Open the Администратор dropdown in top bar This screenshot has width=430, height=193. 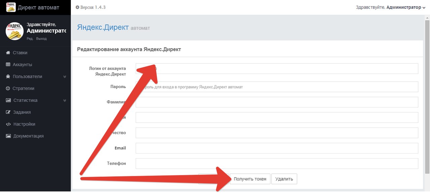pyautogui.click(x=405, y=7)
